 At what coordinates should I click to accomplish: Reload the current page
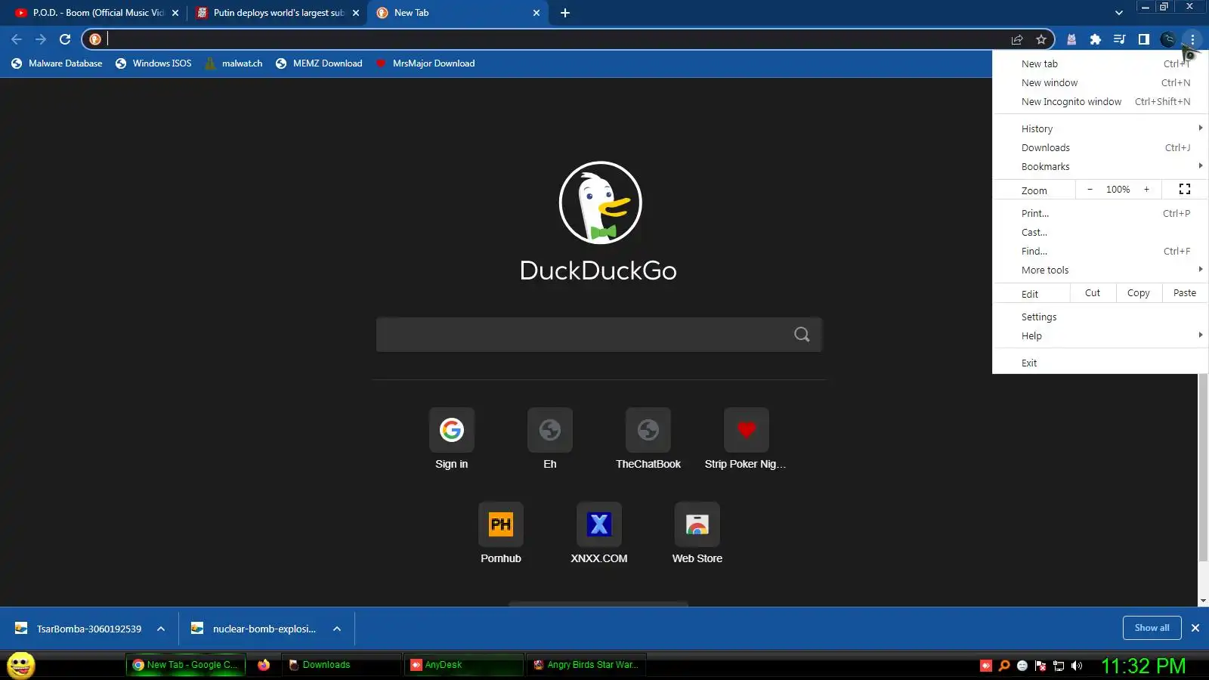point(65,39)
